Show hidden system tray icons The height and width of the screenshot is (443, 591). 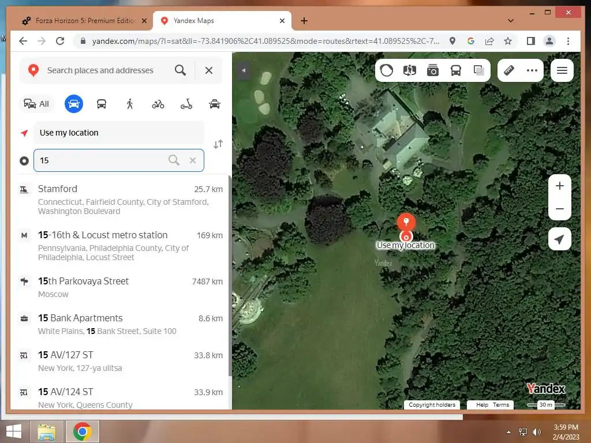coord(508,432)
